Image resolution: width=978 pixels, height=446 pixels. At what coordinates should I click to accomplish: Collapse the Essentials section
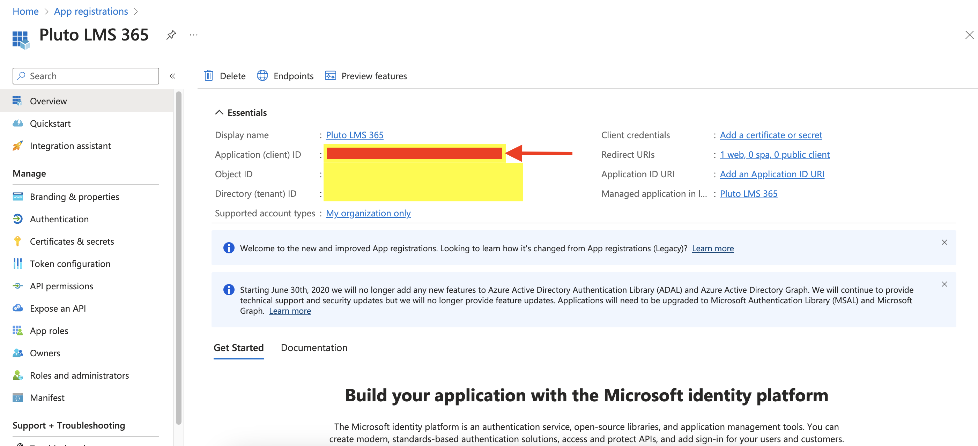pos(219,112)
